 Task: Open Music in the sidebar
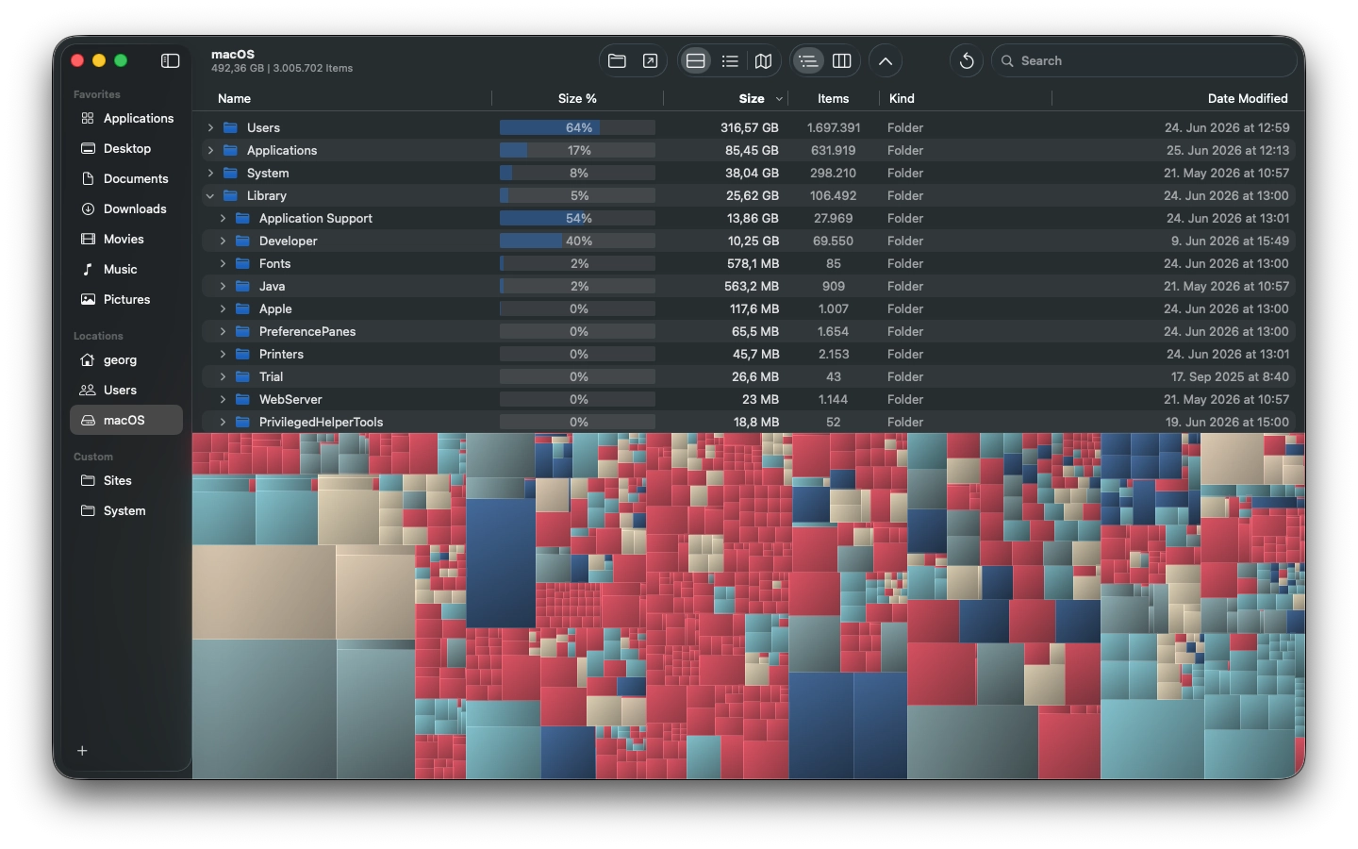[126, 269]
